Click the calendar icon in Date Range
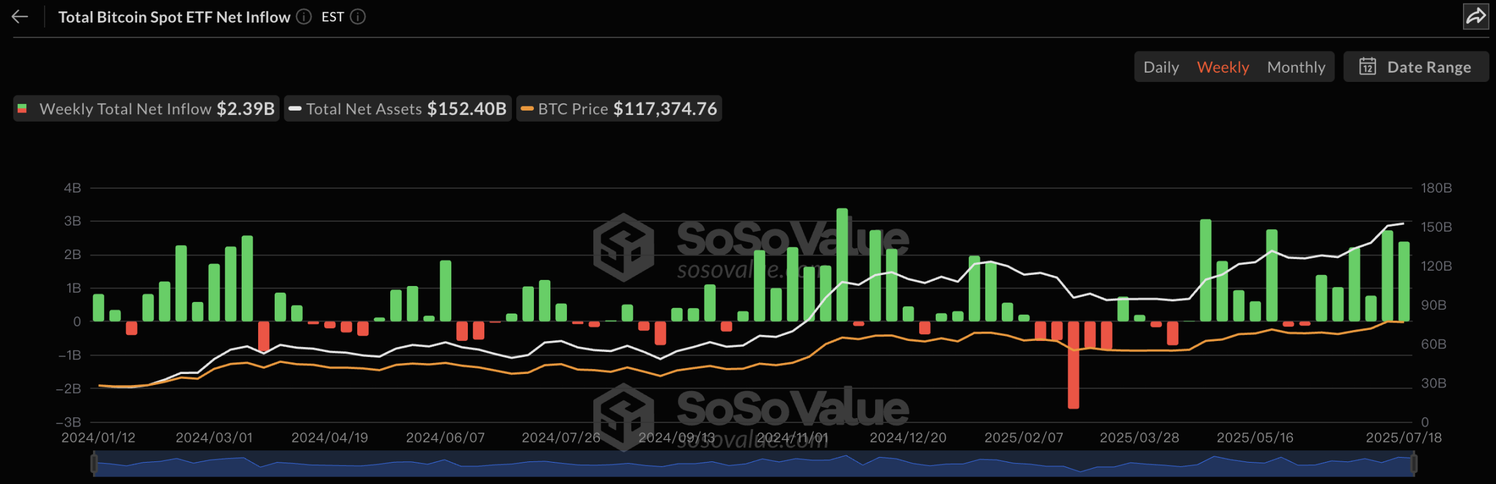Viewport: 1496px width, 484px height. coord(1368,66)
